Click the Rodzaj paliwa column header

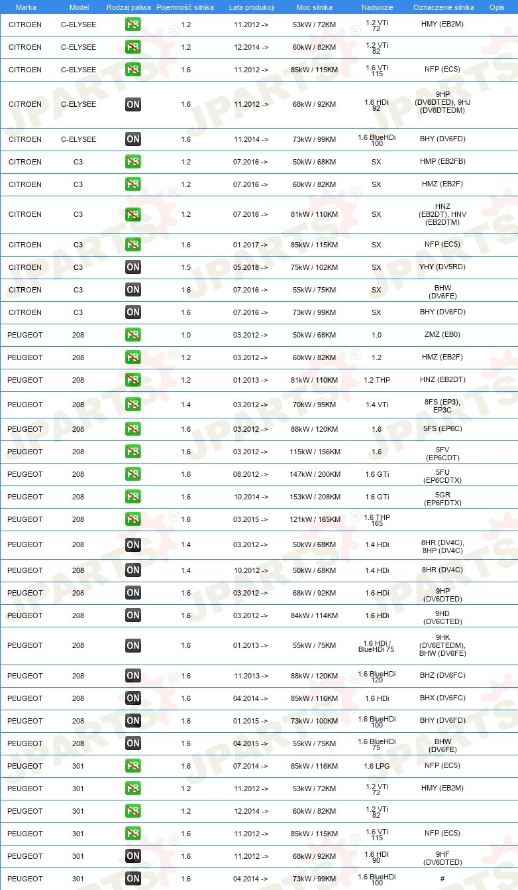click(x=129, y=7)
